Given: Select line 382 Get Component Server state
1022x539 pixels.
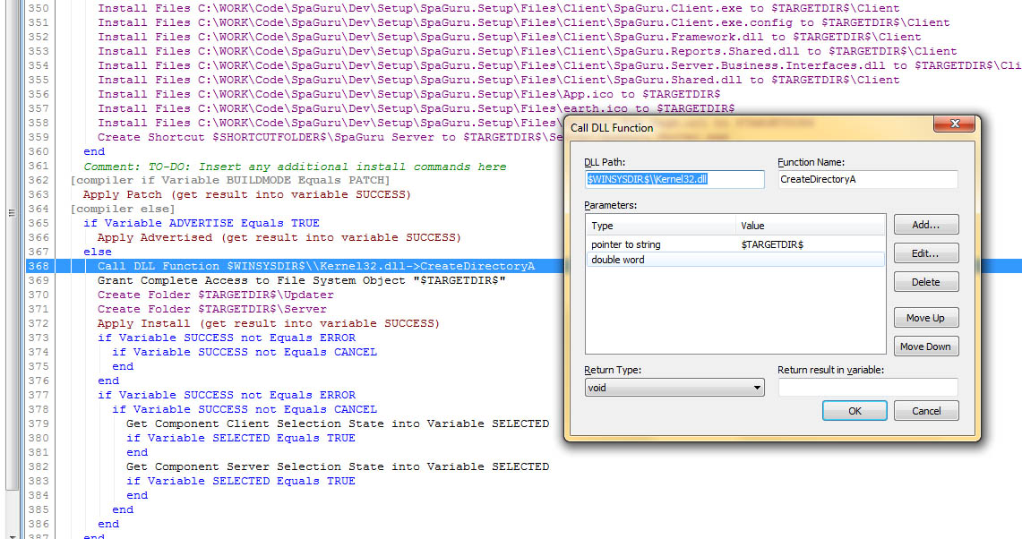Looking at the screenshot, I should click(338, 466).
